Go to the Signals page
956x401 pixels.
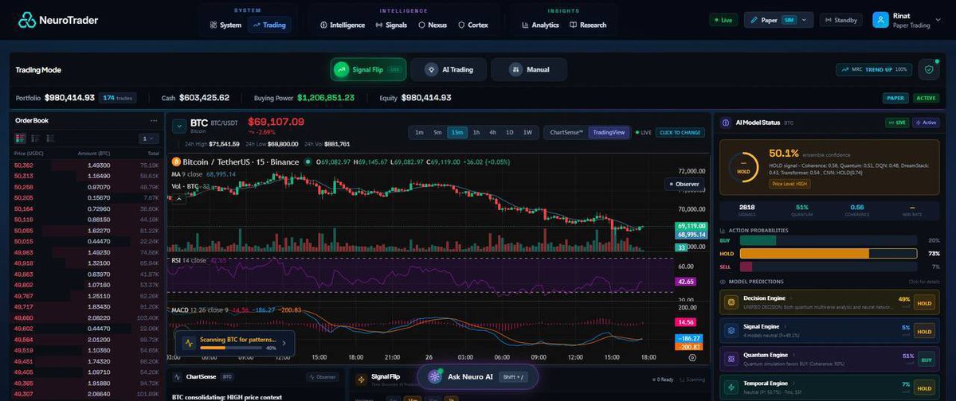(390, 25)
